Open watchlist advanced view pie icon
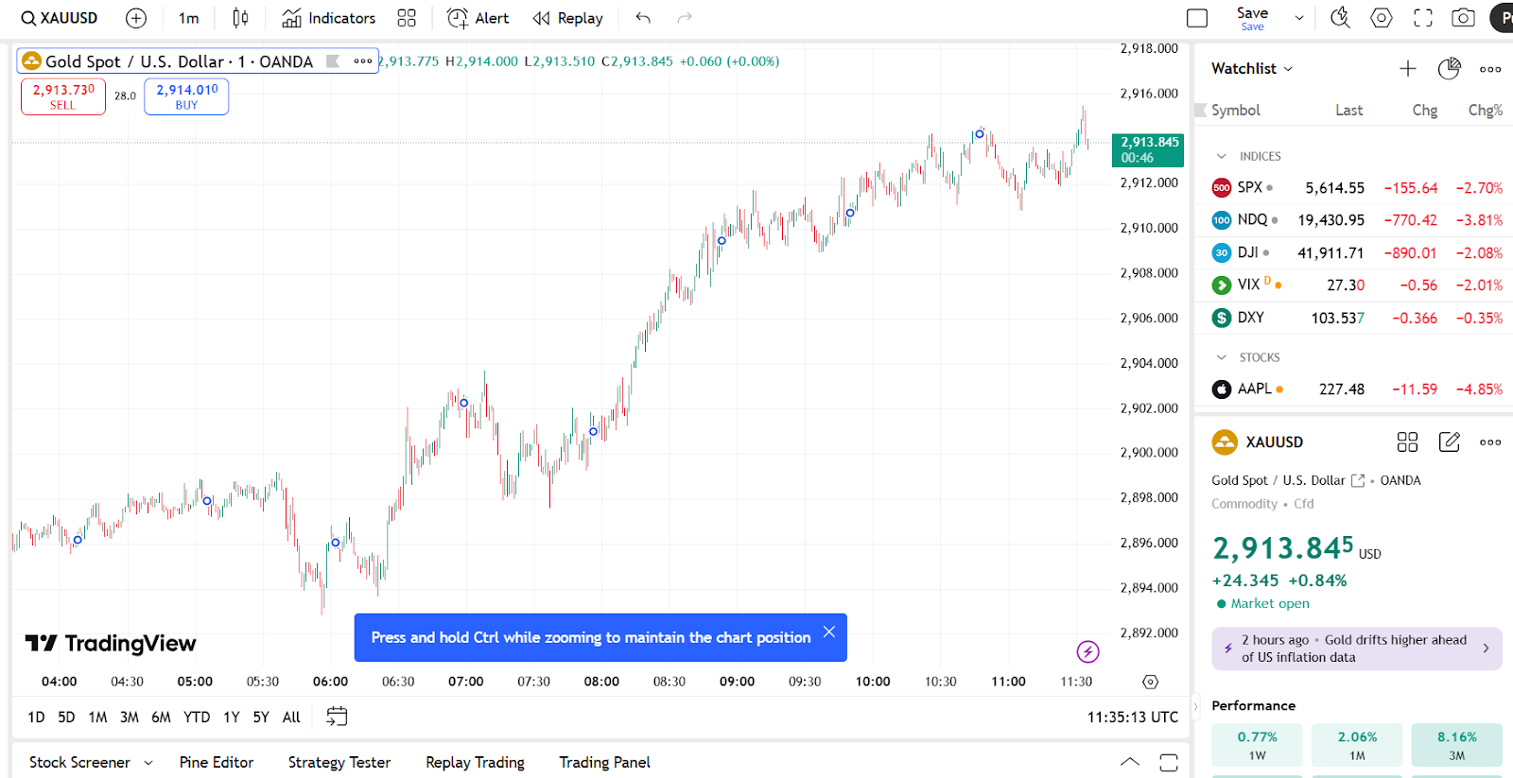This screenshot has width=1513, height=778. click(x=1449, y=68)
